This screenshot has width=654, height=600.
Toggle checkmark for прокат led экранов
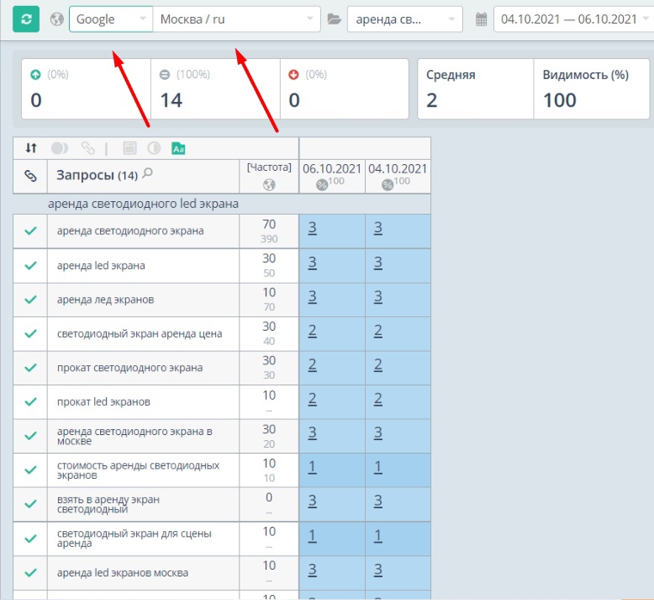30,401
